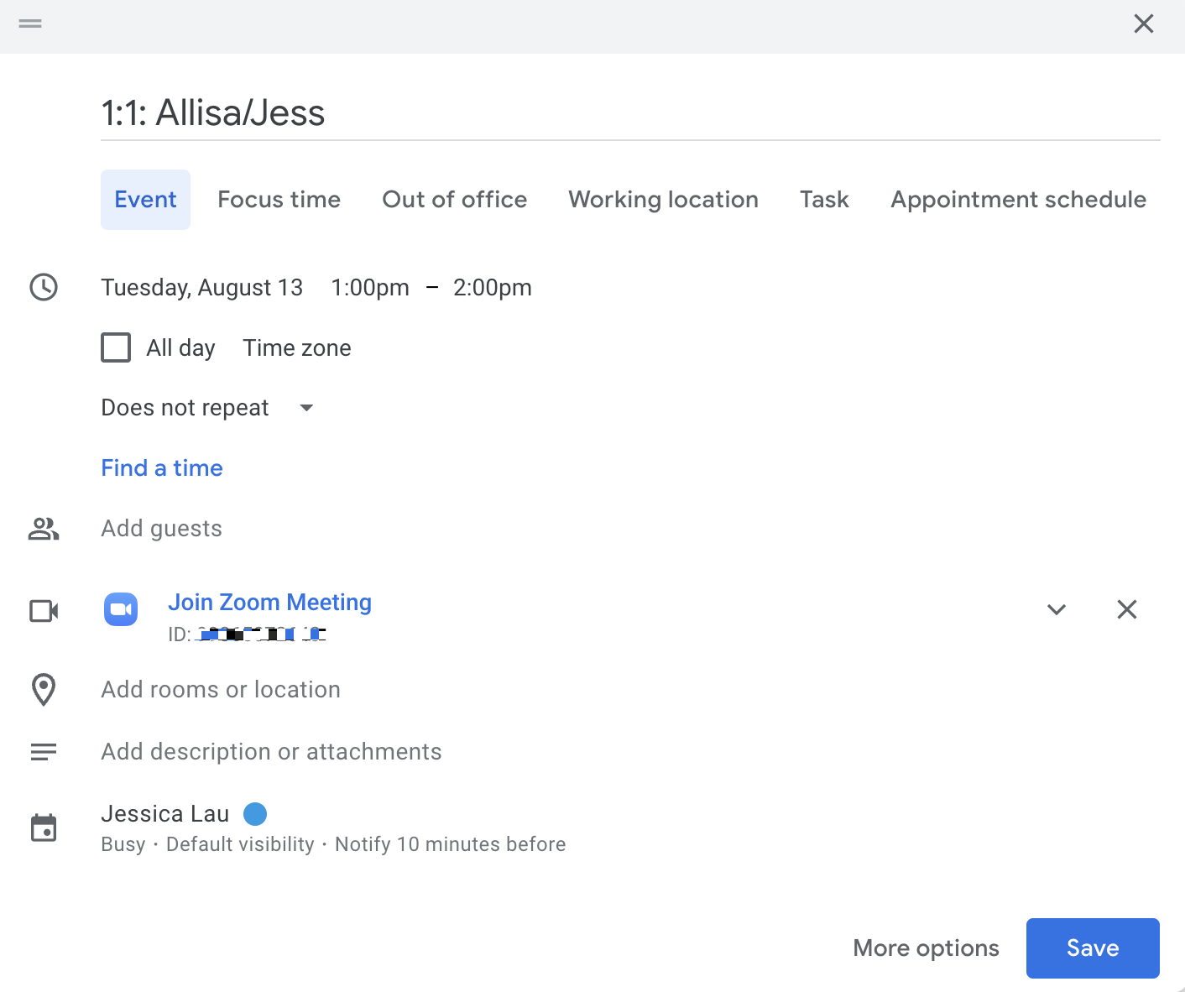This screenshot has width=1185, height=992.
Task: Save the event
Action: [x=1093, y=948]
